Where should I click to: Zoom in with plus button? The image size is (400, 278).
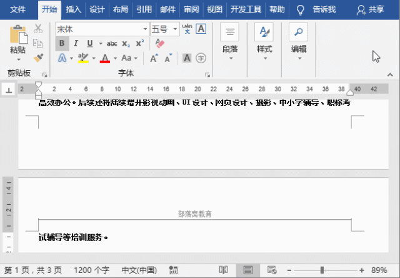coord(361,270)
